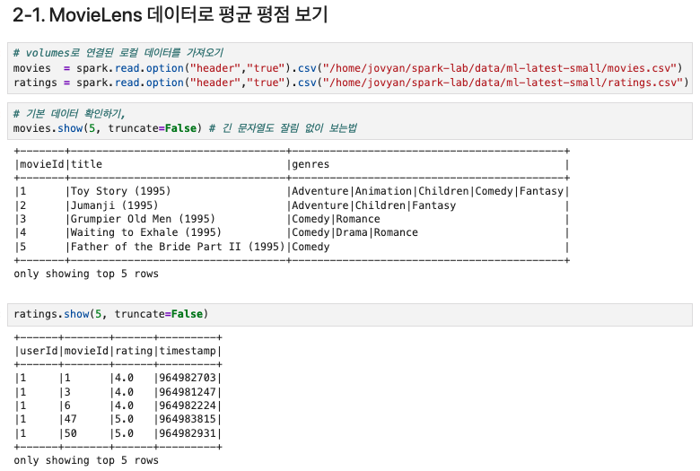Image resolution: width=700 pixels, height=471 pixels.
Task: Click genres 'Comedy|Drama|Romance'
Action: click(354, 232)
